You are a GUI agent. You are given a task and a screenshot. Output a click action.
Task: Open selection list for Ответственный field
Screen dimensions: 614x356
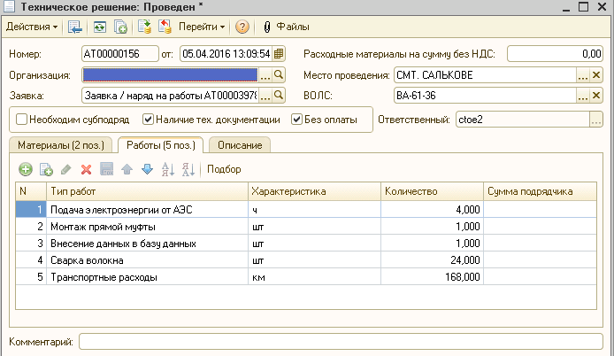click(597, 120)
